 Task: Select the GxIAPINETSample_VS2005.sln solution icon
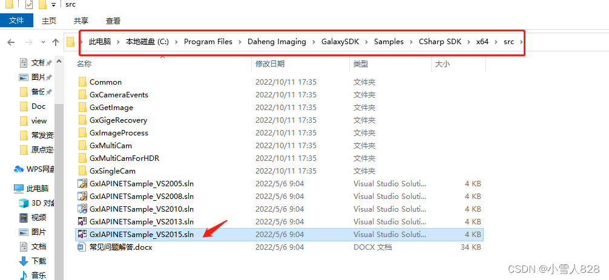click(x=82, y=183)
